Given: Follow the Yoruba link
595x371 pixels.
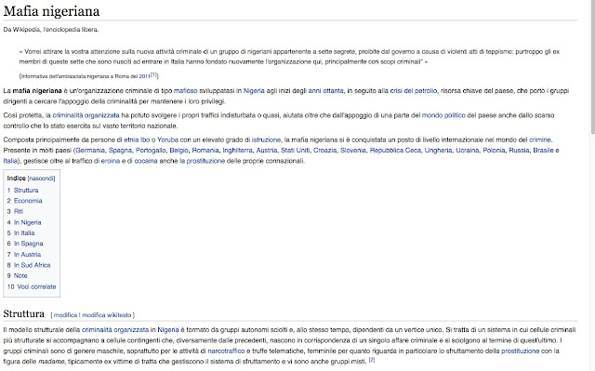Looking at the screenshot, I should pyautogui.click(x=167, y=140).
